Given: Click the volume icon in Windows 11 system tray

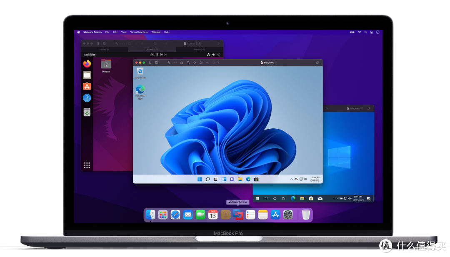Looking at the screenshot, I should [305, 179].
